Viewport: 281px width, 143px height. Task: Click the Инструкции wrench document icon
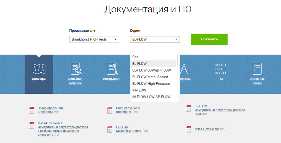click(112, 68)
